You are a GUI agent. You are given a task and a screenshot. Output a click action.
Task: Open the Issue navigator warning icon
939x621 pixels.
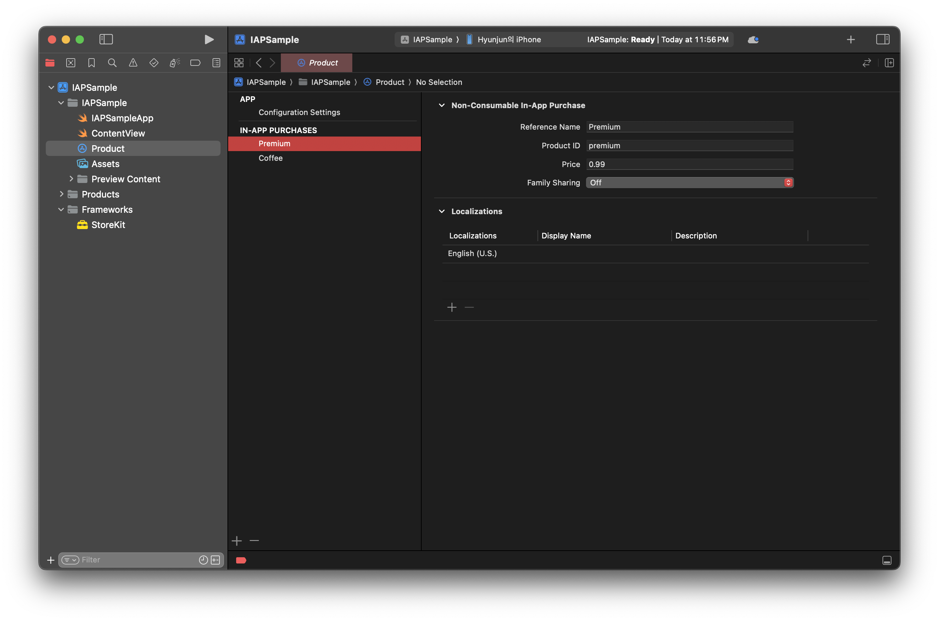pyautogui.click(x=133, y=63)
